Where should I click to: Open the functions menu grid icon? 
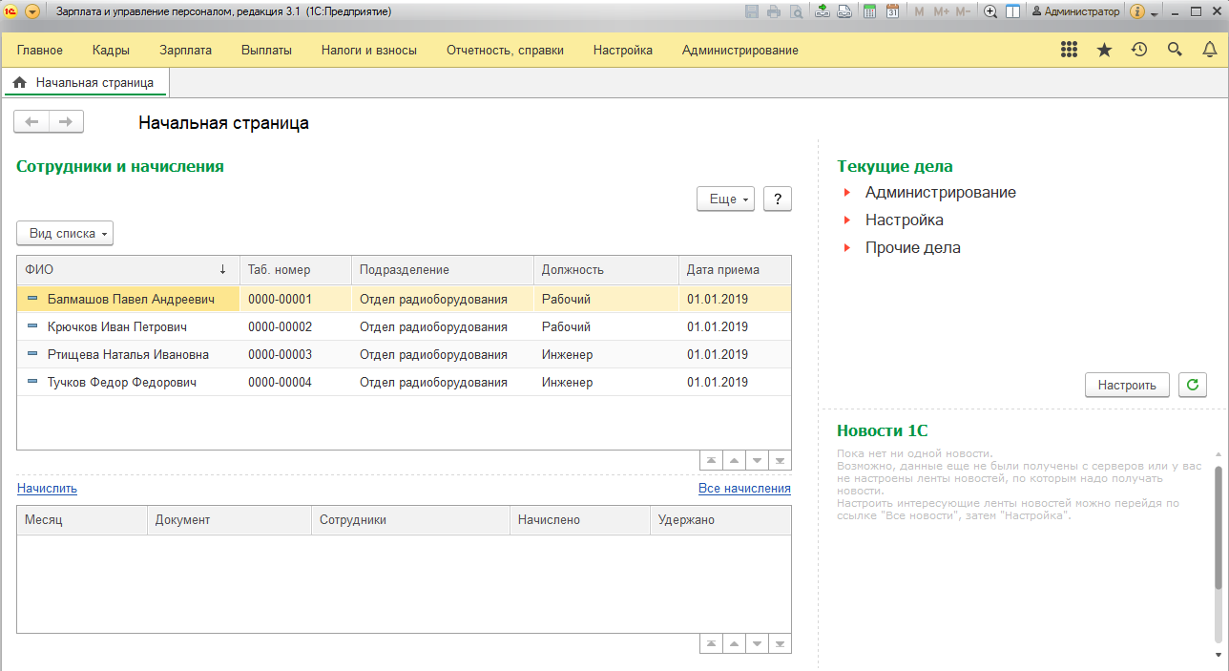(1069, 51)
